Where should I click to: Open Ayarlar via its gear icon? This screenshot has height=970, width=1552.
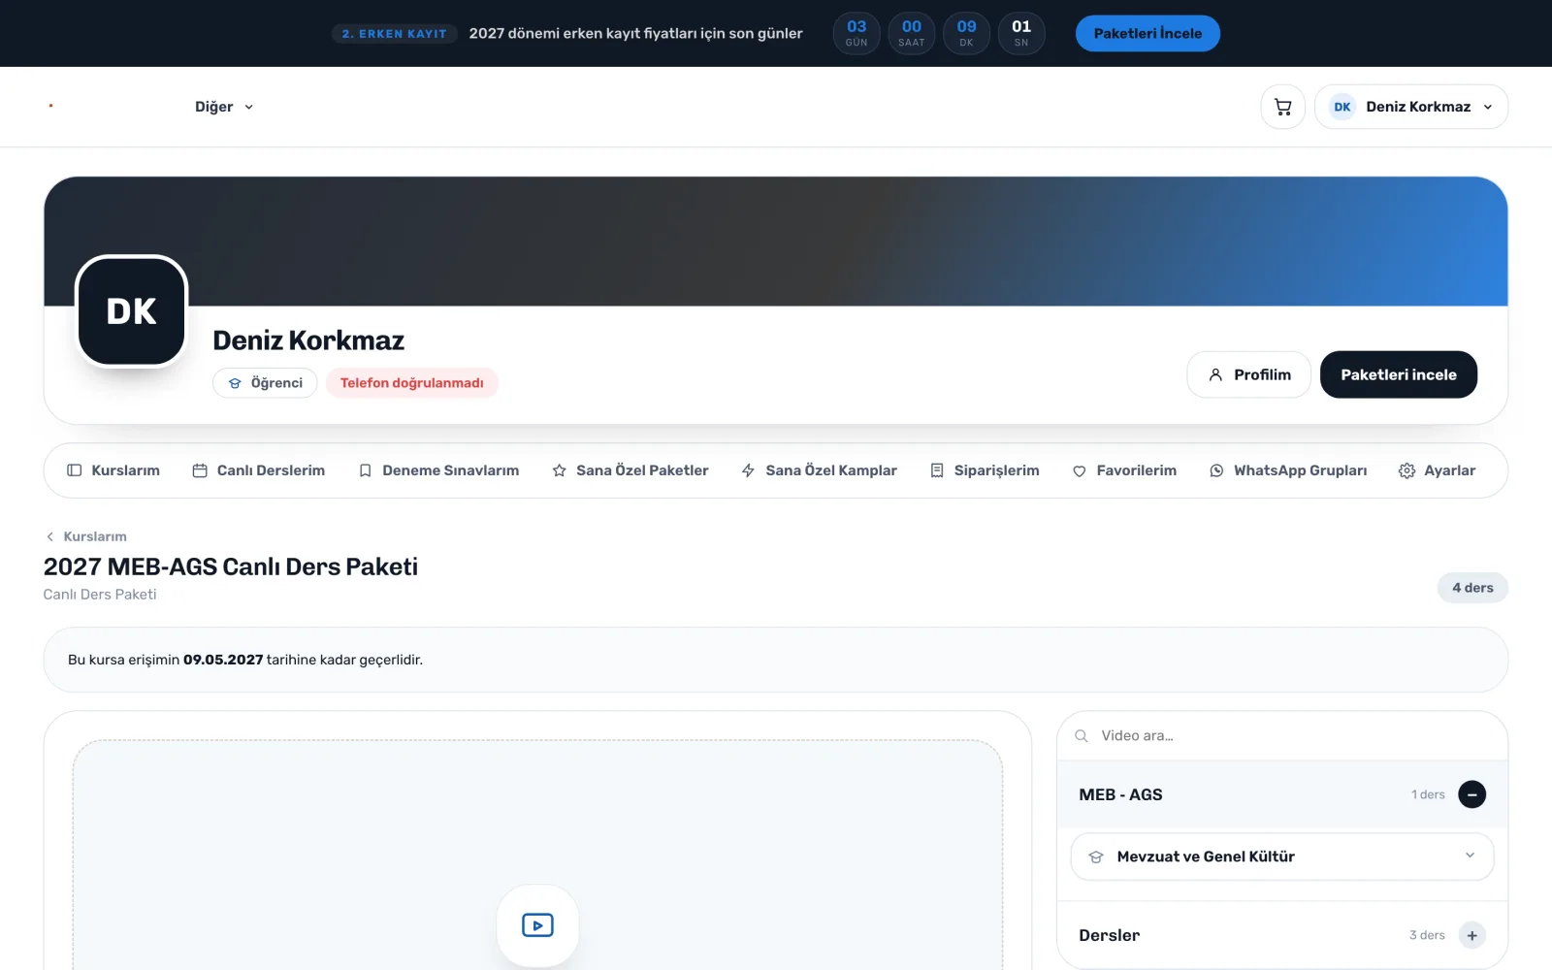(1406, 470)
